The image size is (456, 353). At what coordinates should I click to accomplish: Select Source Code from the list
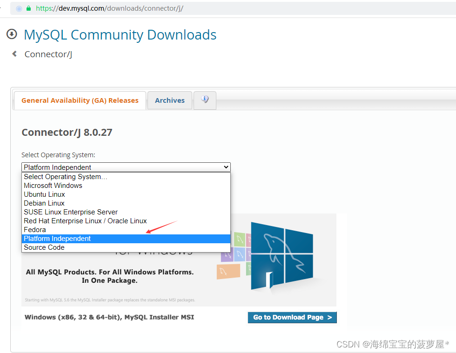[126, 247]
